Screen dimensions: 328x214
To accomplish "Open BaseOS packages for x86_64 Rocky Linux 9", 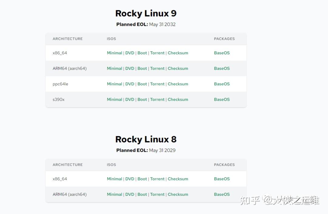I will [x=221, y=53].
